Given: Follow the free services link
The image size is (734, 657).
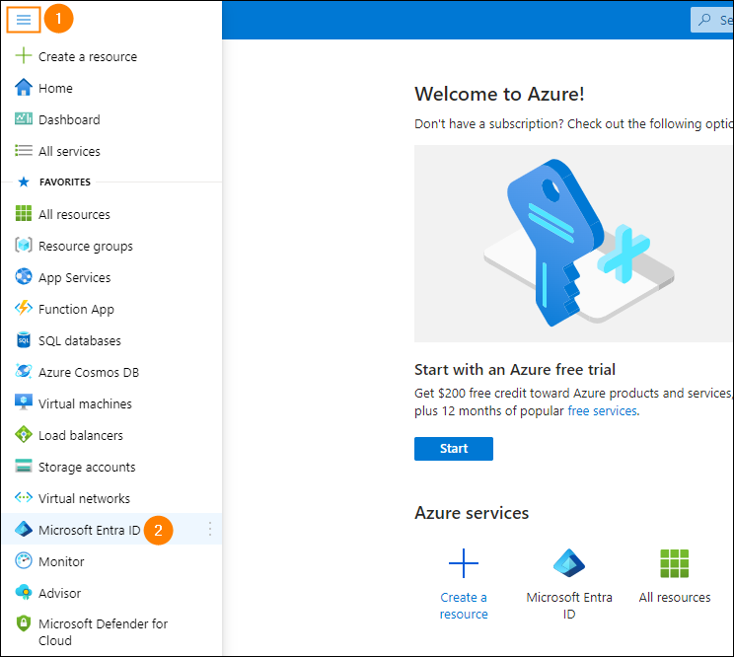Looking at the screenshot, I should click(x=602, y=411).
